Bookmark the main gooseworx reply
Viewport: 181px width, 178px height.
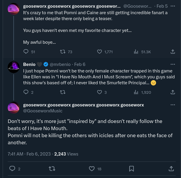(131, 169)
